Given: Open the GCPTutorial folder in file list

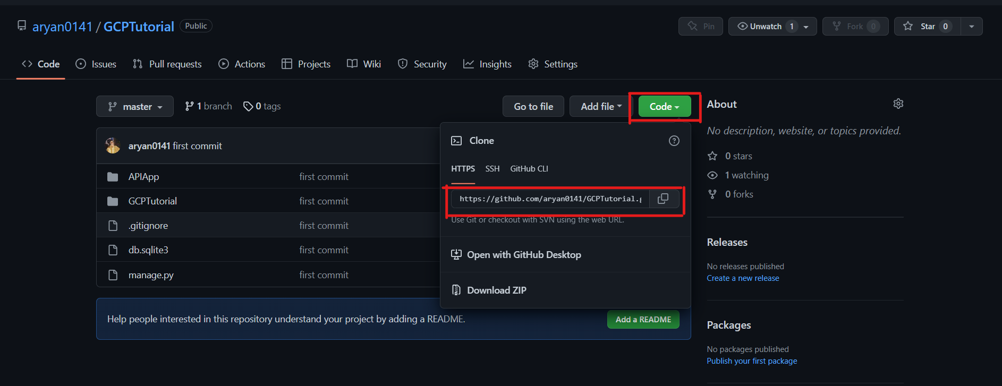Looking at the screenshot, I should coord(152,201).
